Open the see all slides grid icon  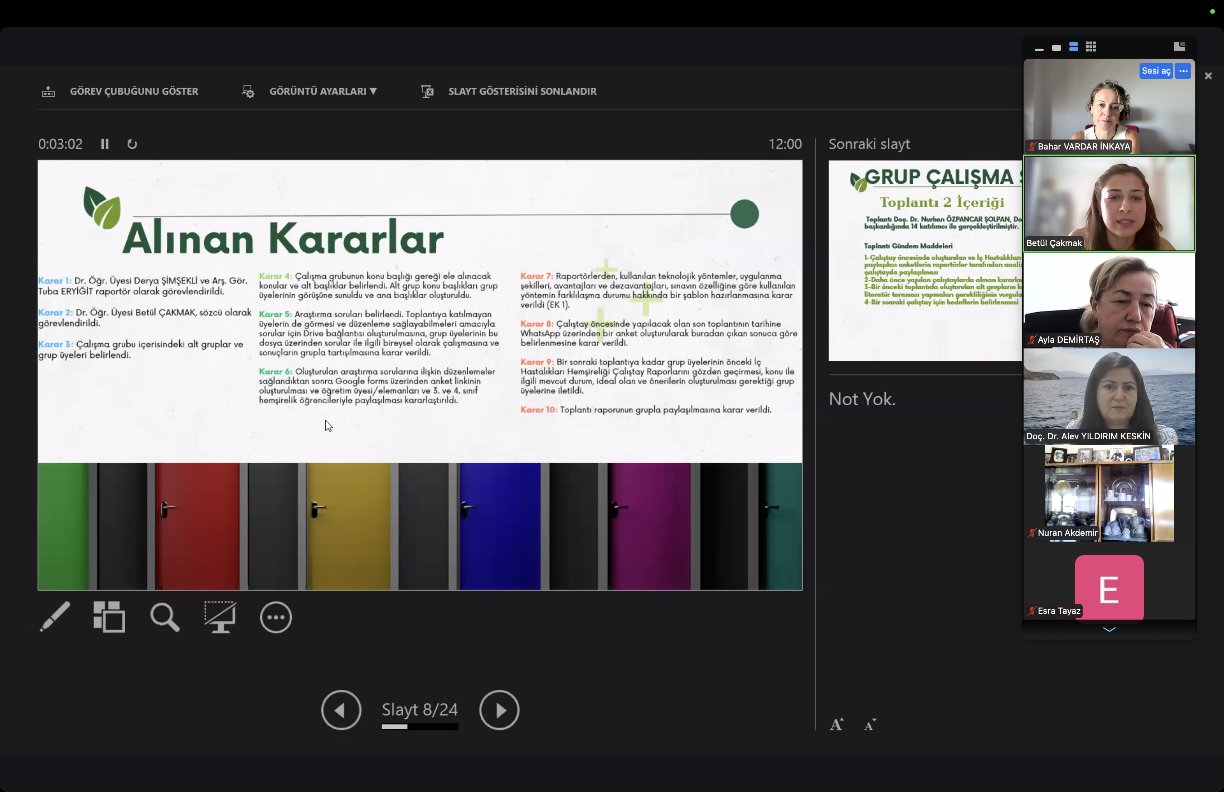point(109,616)
